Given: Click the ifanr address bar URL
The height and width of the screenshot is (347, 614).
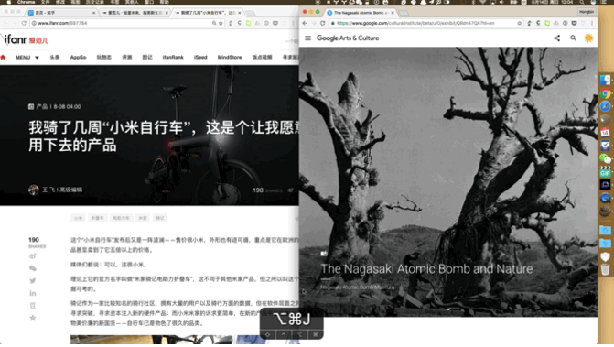Looking at the screenshot, I should (x=62, y=23).
